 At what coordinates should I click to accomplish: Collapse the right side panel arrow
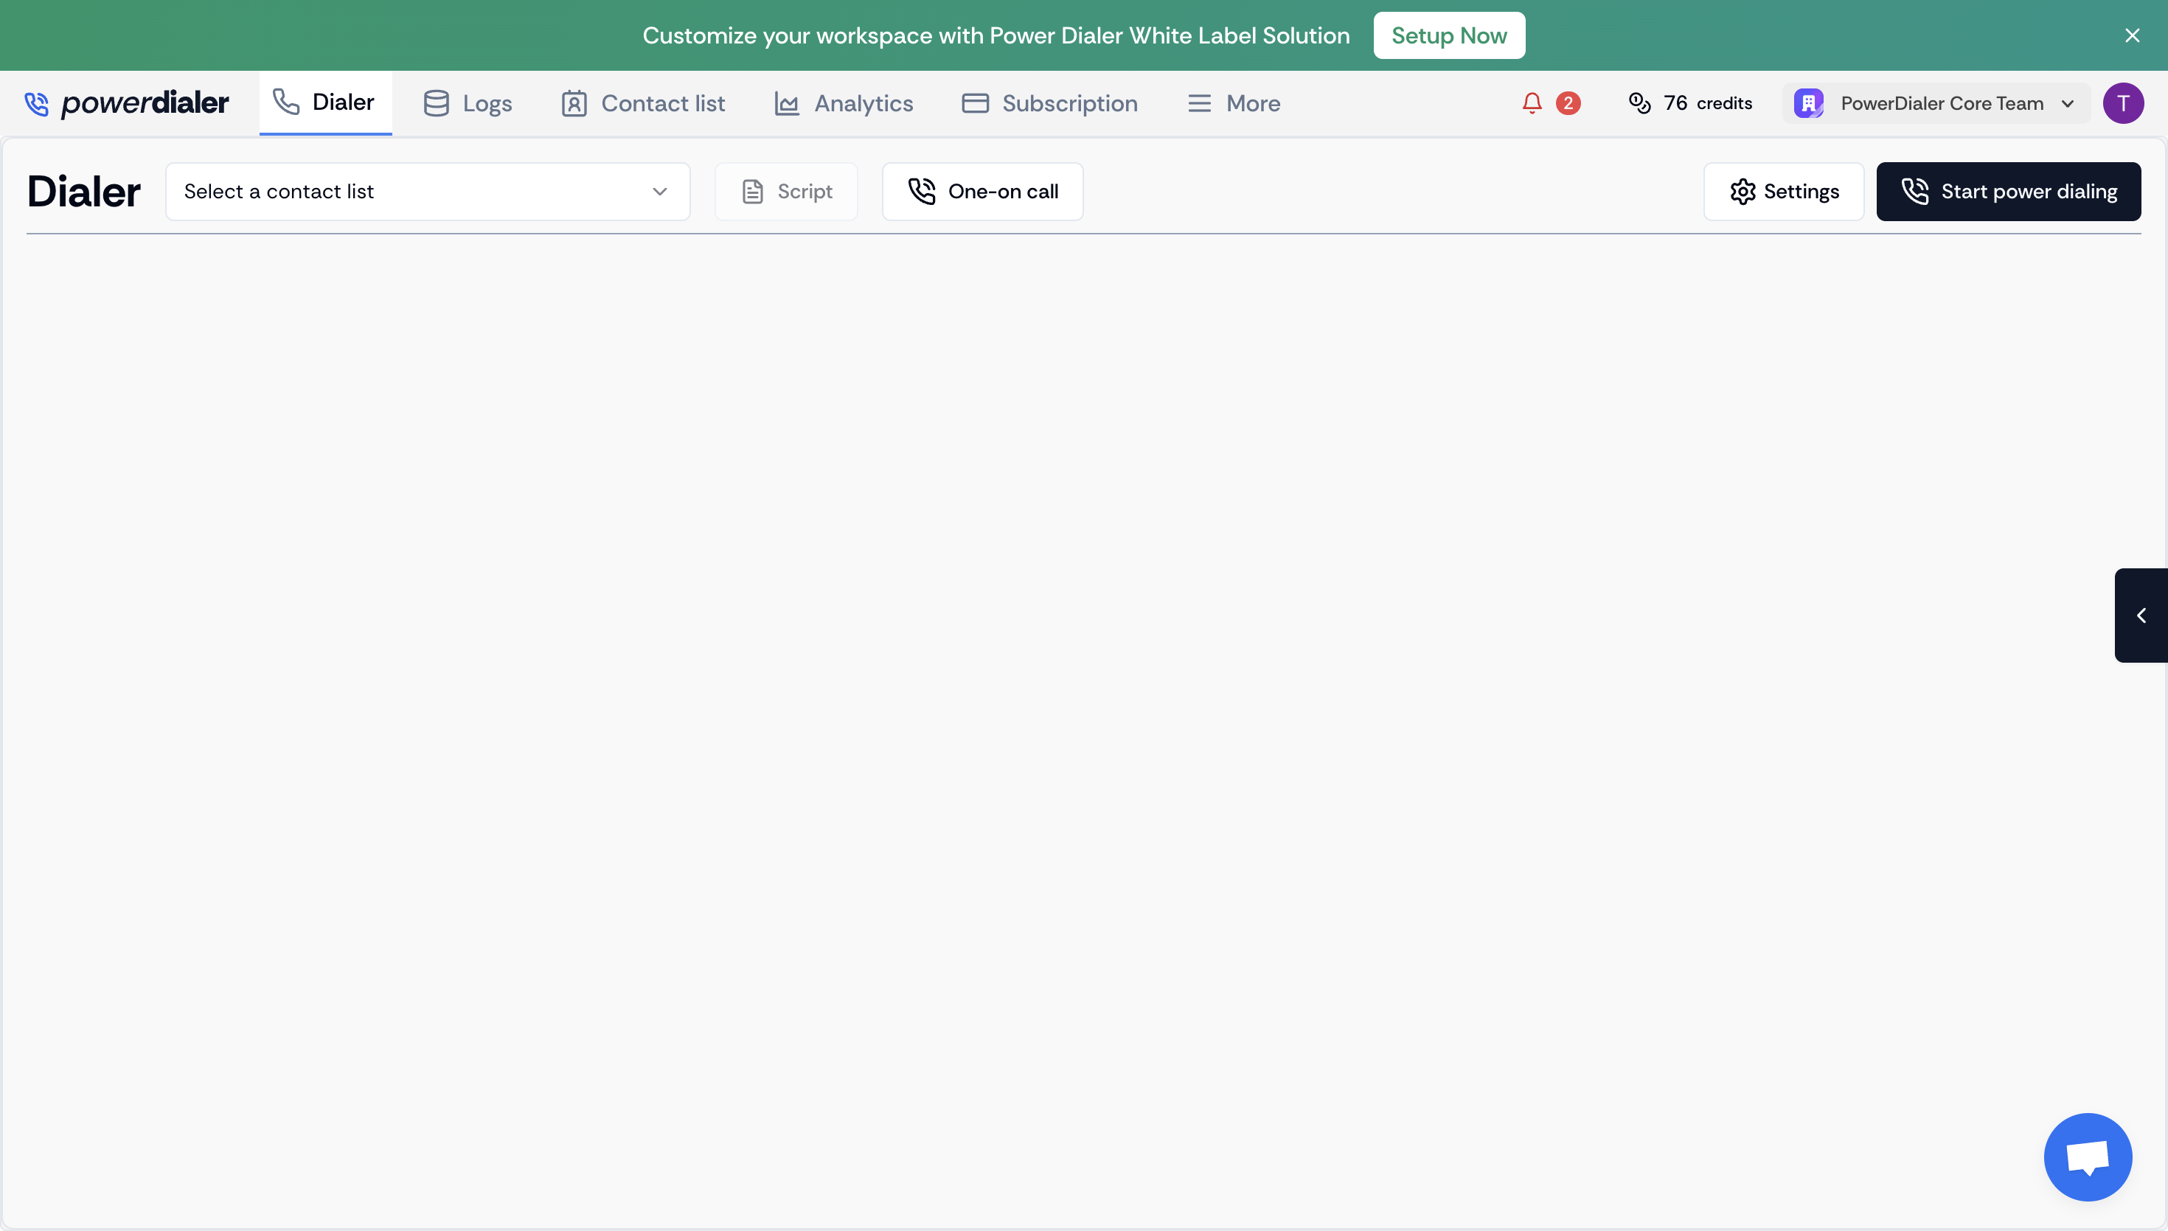2141,615
